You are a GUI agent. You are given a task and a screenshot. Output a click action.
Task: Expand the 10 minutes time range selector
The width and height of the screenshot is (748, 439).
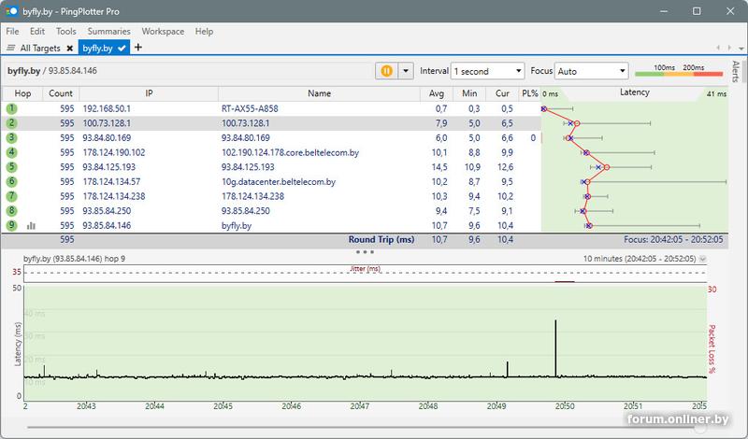coord(703,259)
